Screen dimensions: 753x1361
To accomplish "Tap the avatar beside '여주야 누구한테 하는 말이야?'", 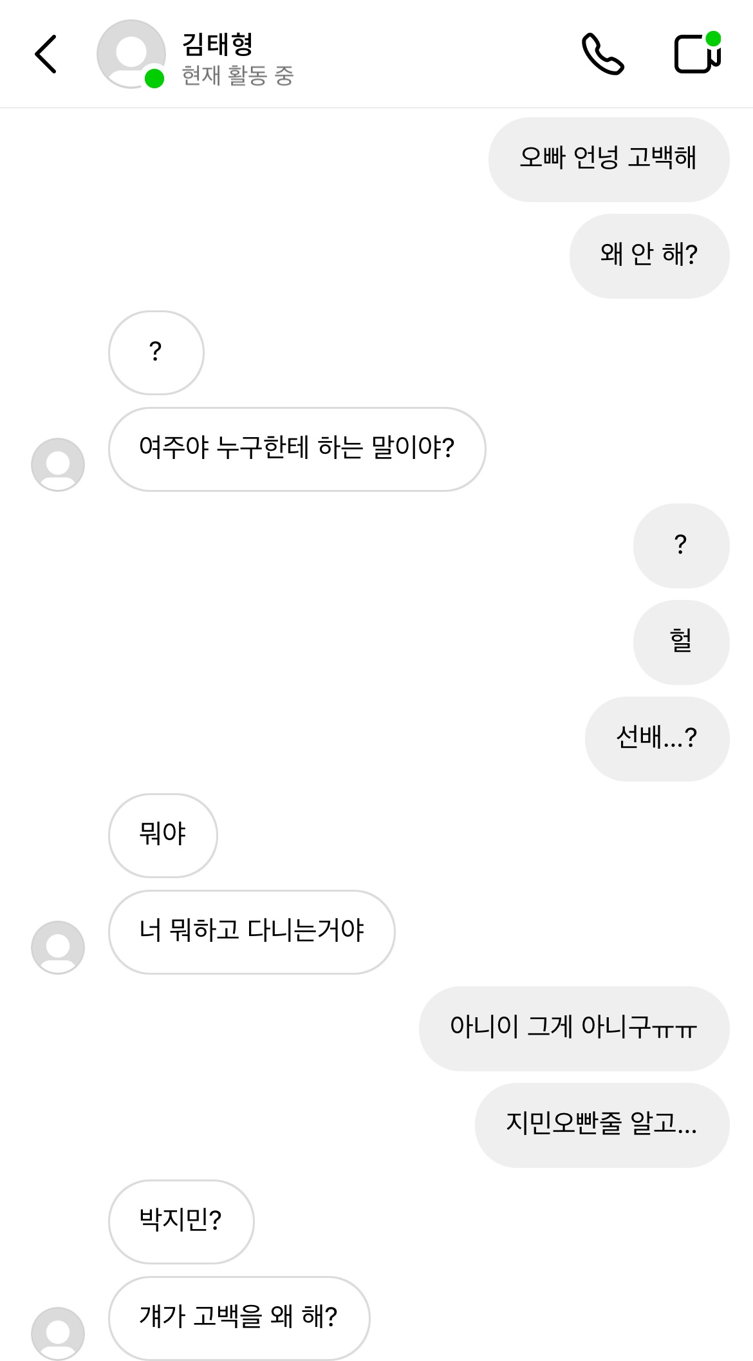I will [x=58, y=464].
